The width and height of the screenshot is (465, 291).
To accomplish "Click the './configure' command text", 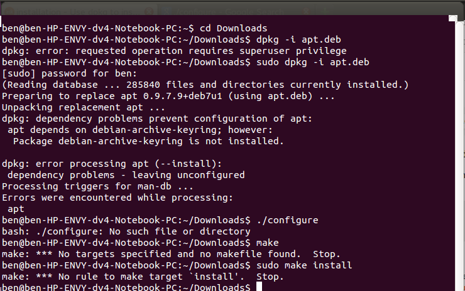I will (x=287, y=220).
